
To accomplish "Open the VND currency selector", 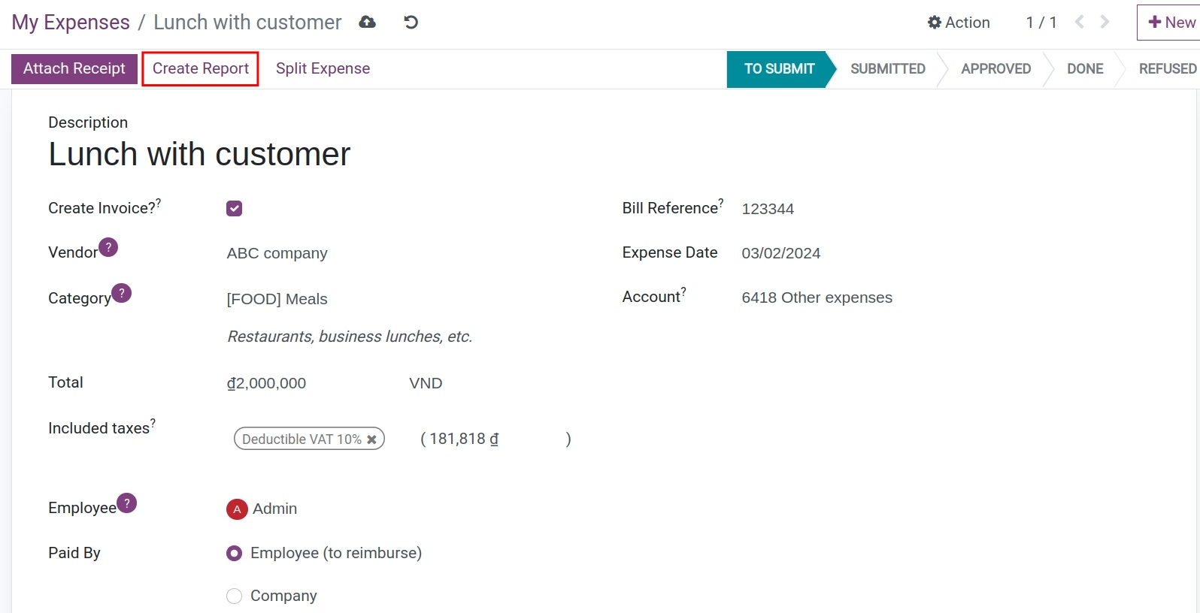I will click(x=426, y=383).
